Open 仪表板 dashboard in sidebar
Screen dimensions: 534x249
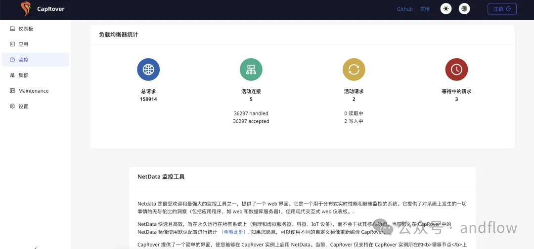(x=26, y=29)
